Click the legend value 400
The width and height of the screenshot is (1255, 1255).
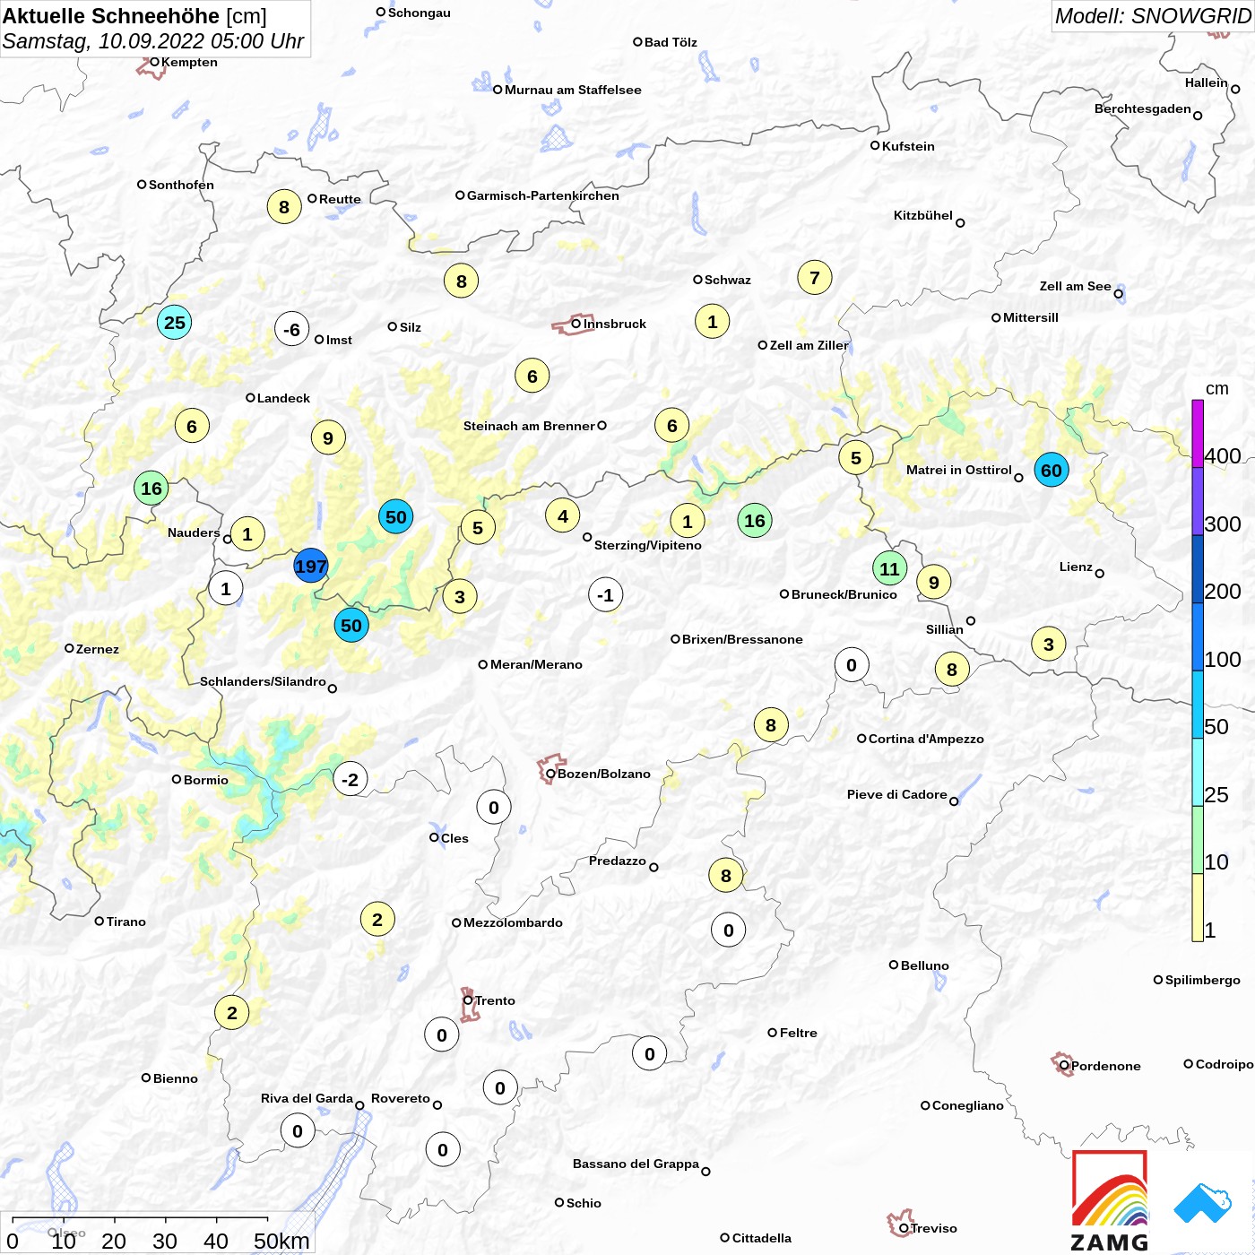click(1223, 456)
